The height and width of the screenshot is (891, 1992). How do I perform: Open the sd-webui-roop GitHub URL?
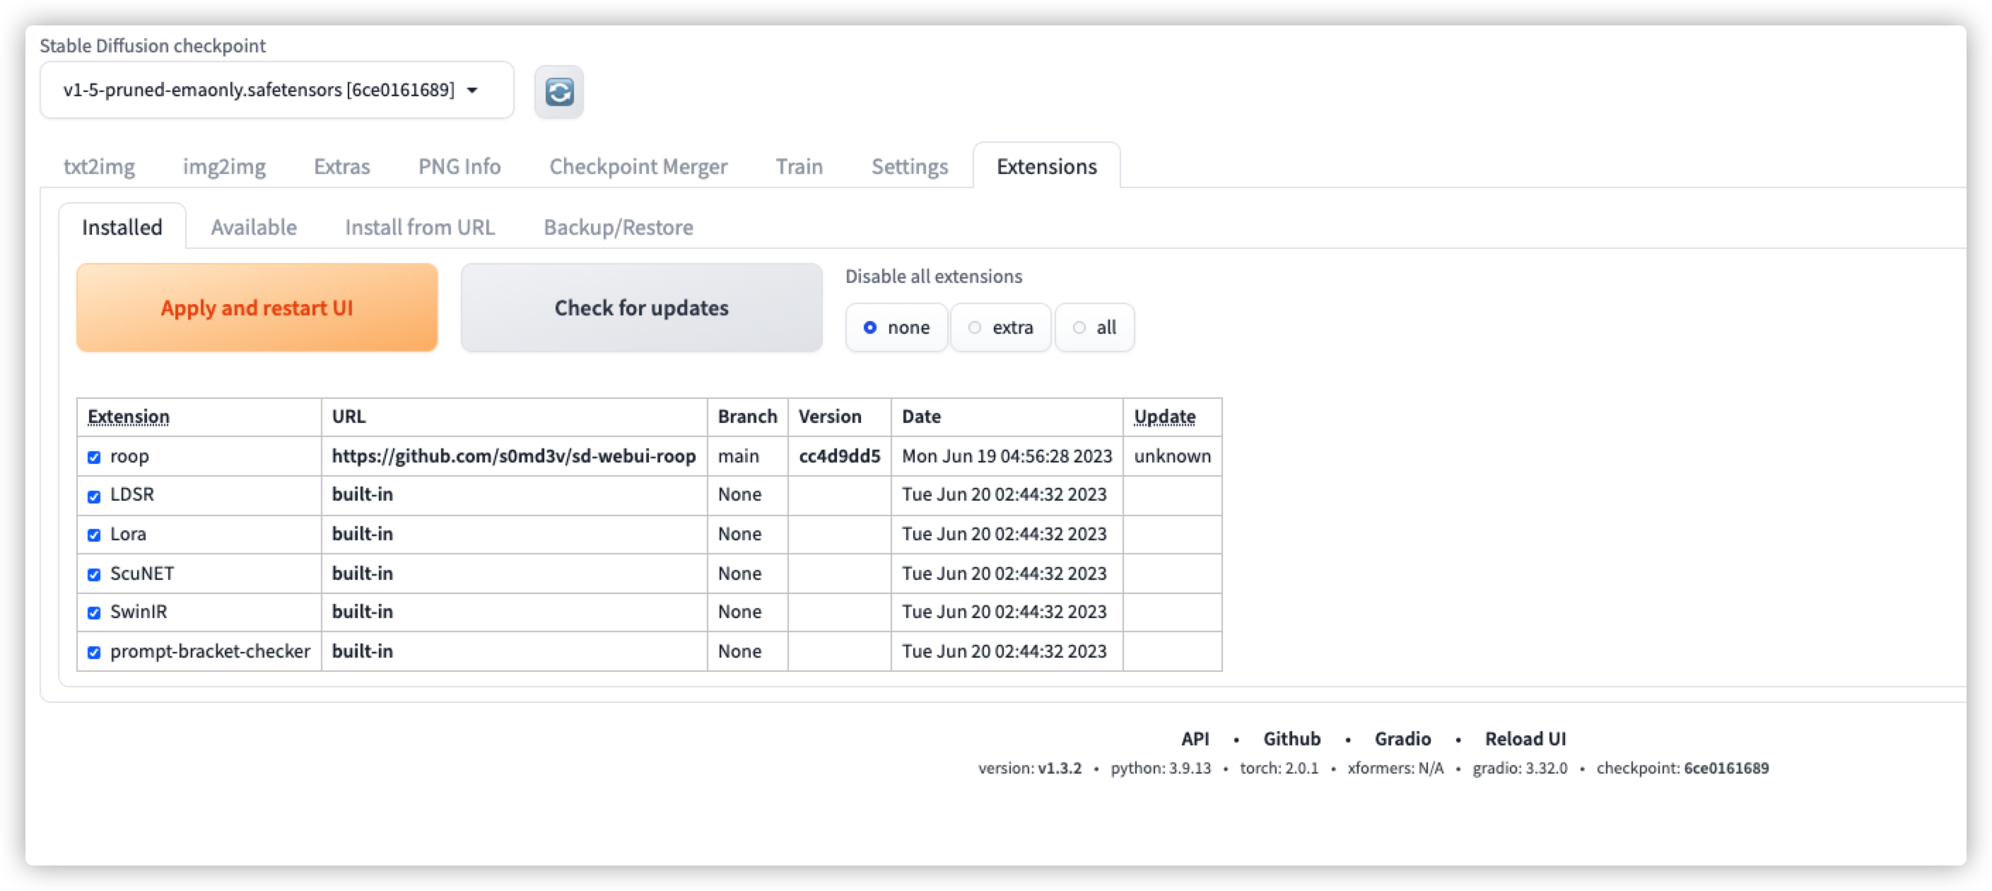pyautogui.click(x=513, y=456)
